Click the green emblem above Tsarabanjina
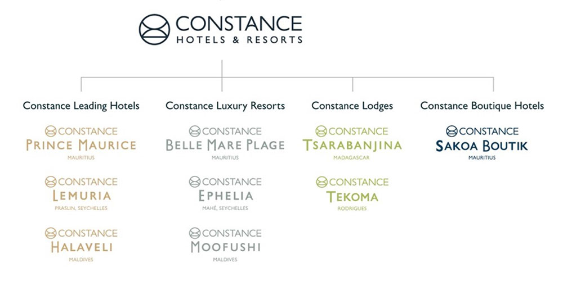Screen dimensions: 563x281 (321, 131)
